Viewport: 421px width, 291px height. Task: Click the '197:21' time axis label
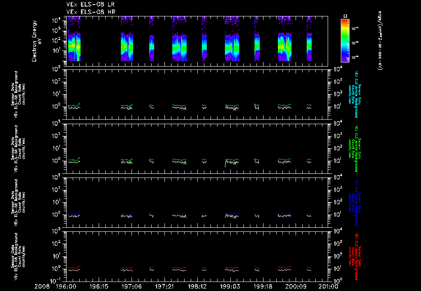coord(164,287)
